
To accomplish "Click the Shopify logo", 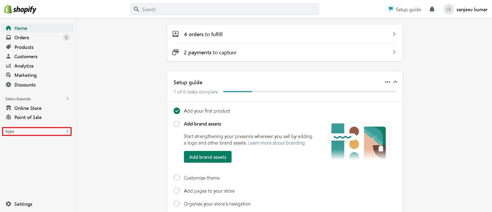I will [x=20, y=9].
